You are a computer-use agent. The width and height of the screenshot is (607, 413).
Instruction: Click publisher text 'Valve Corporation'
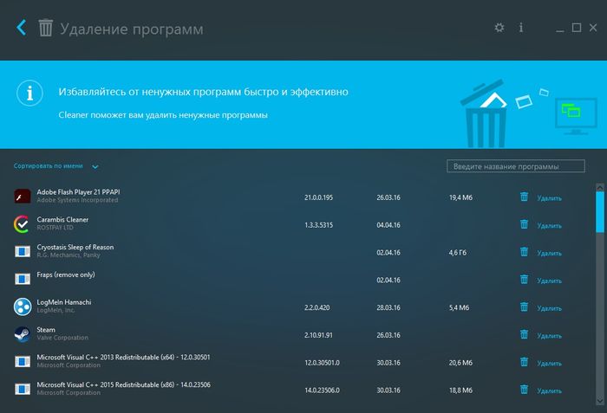(62, 338)
